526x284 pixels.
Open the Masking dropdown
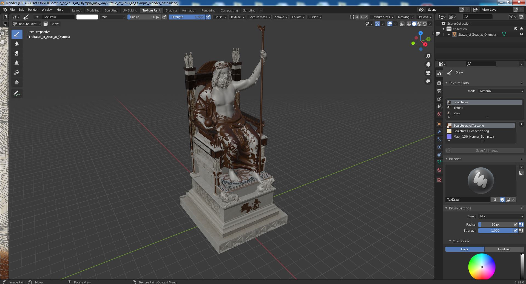tap(405, 17)
